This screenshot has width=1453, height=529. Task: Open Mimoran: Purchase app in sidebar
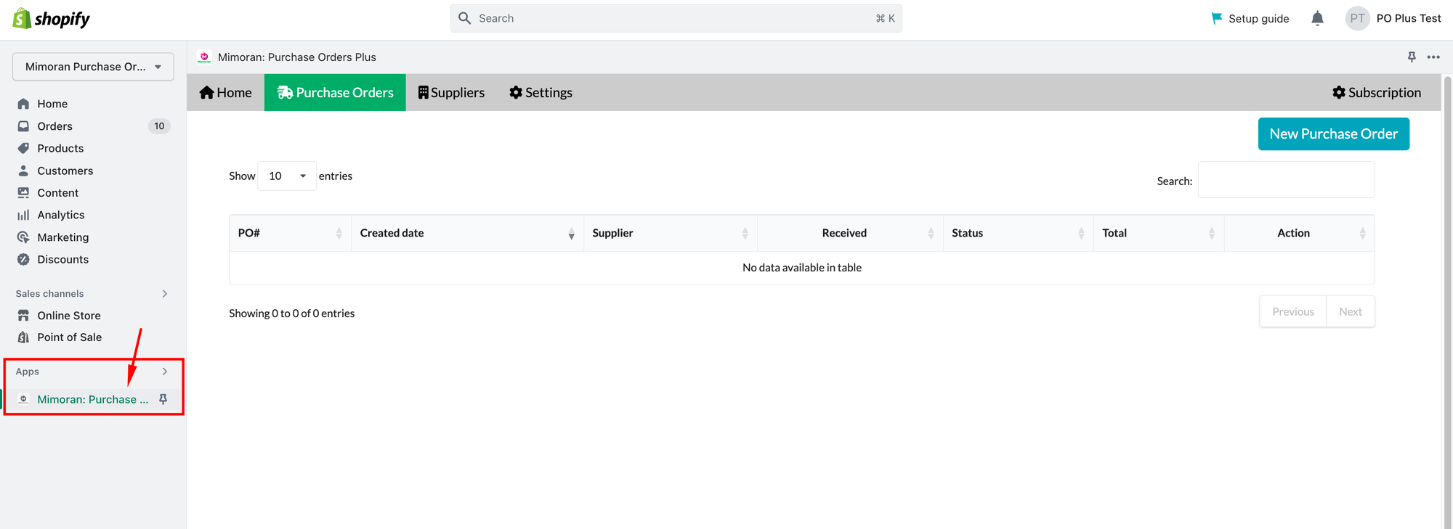point(93,399)
